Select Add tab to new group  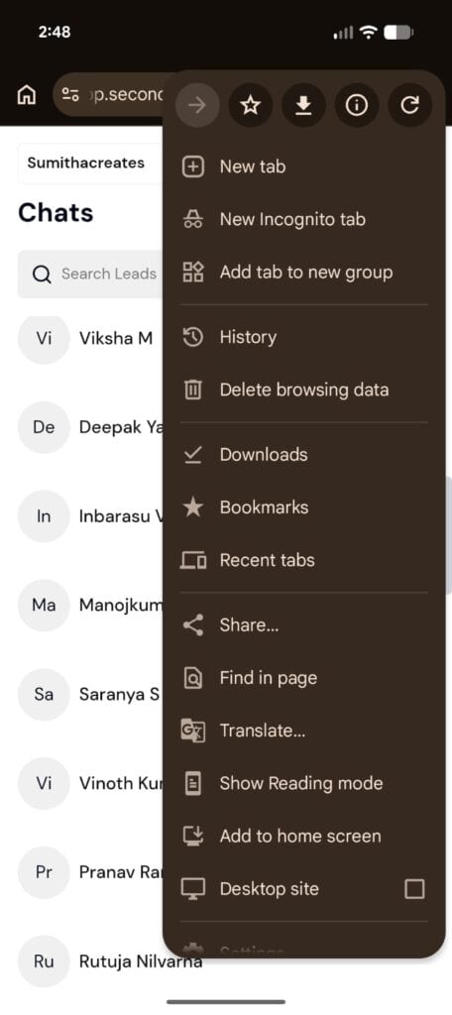[303, 272]
